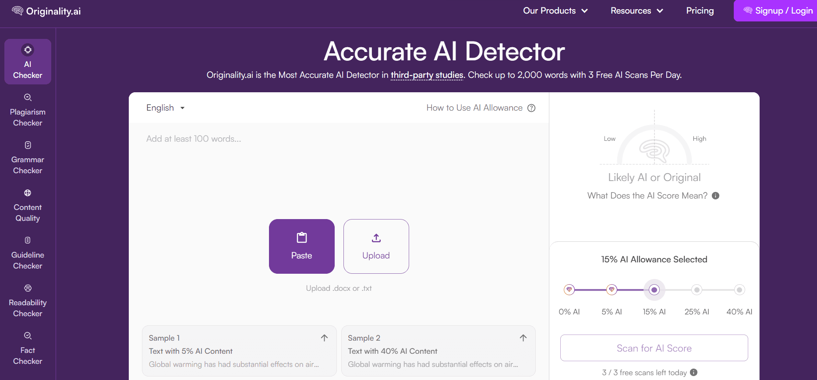Click the 'Accurate AI Detector' heading
The width and height of the screenshot is (817, 380).
(x=444, y=52)
